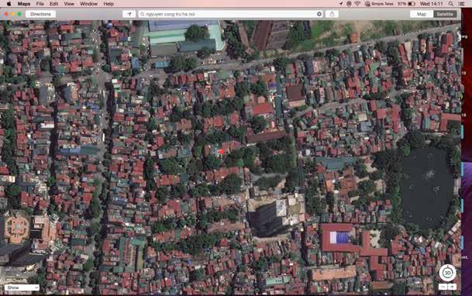The height and width of the screenshot is (296, 472).
Task: Open the Directions panel
Action: click(x=40, y=14)
